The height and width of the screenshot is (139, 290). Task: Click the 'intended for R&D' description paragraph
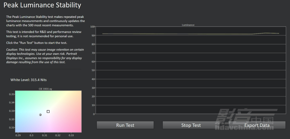[44, 34]
